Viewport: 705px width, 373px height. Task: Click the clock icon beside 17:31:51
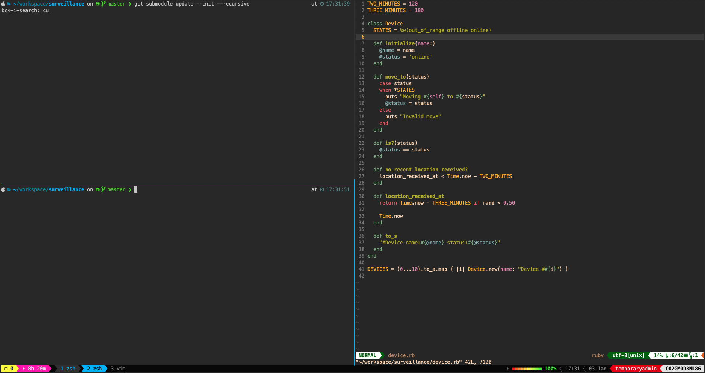(x=322, y=189)
